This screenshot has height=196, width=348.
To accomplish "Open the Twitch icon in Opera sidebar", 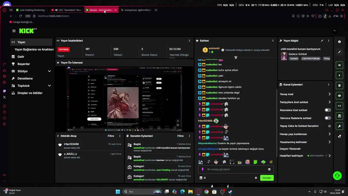I will (x=4, y=91).
